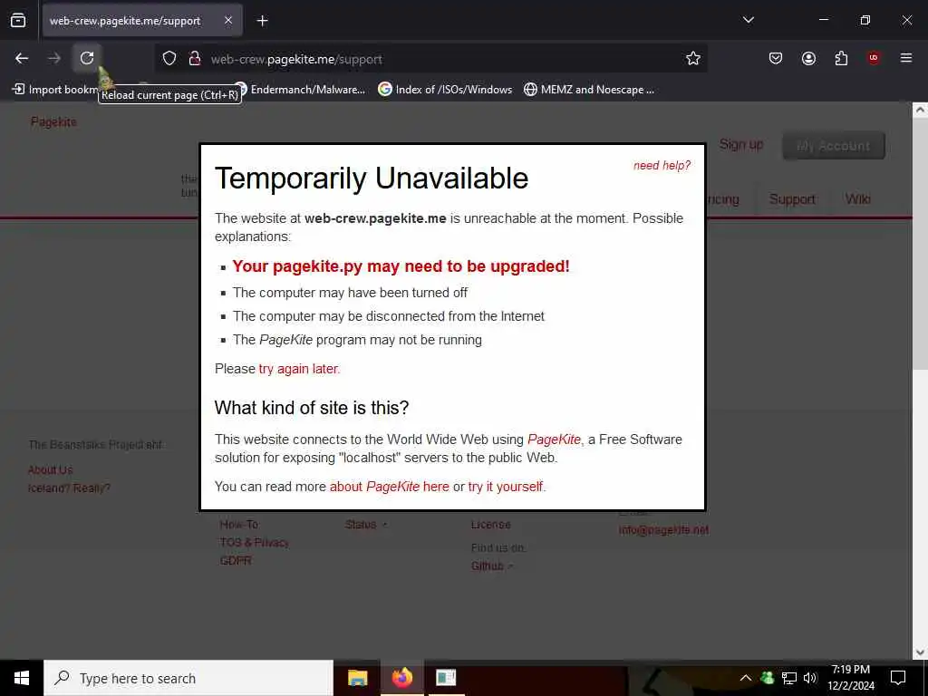
Task: Follow the PageKite link in description
Action: pos(554,440)
